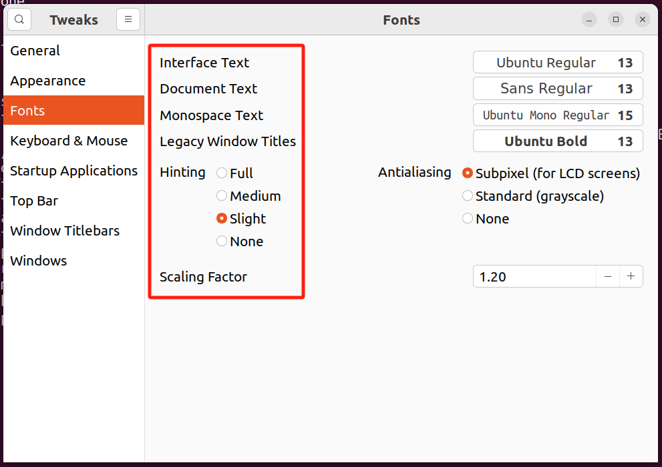This screenshot has height=467, width=662.
Task: Decrease scaling factor with minus button
Action: pos(607,276)
